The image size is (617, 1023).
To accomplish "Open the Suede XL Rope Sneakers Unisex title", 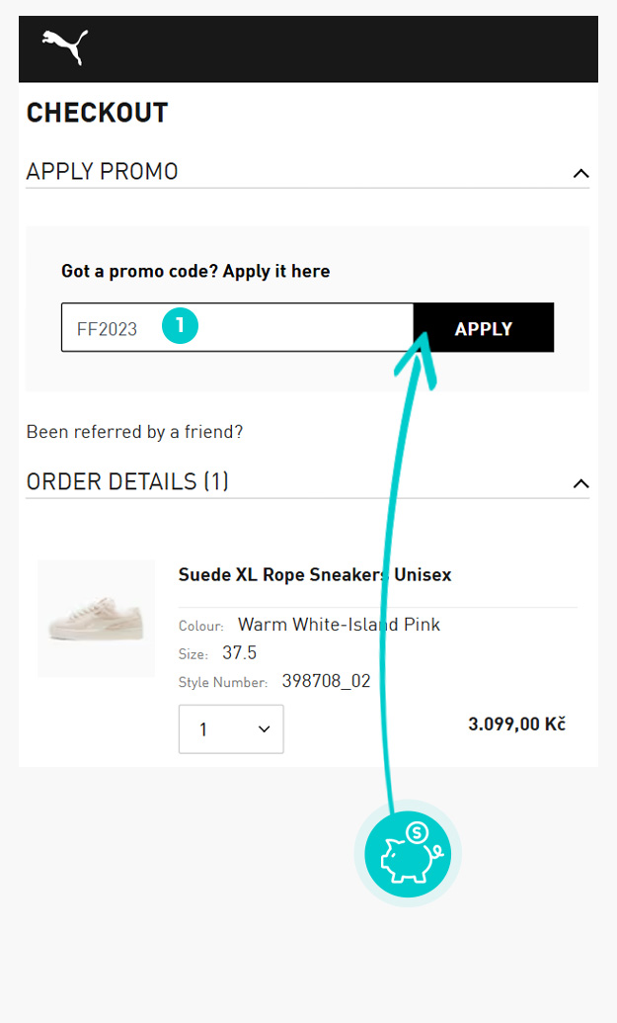I will pos(314,575).
